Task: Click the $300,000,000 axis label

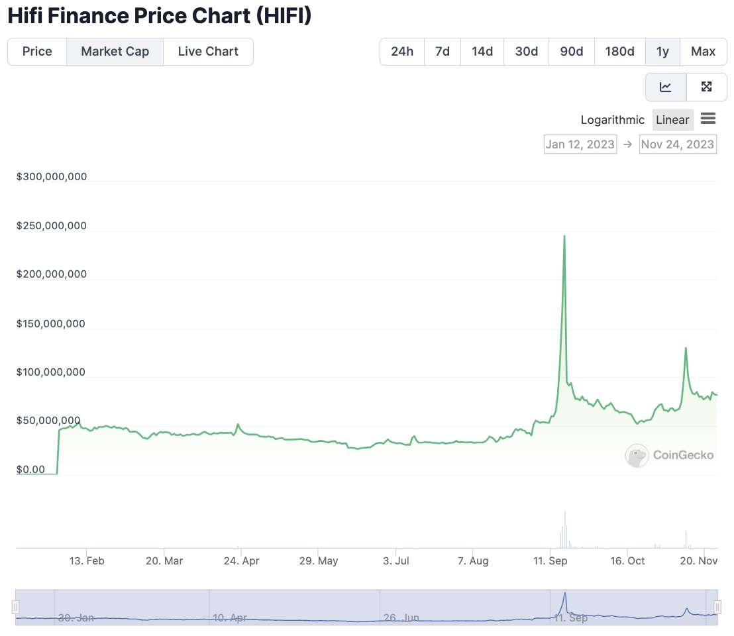Action: (52, 177)
